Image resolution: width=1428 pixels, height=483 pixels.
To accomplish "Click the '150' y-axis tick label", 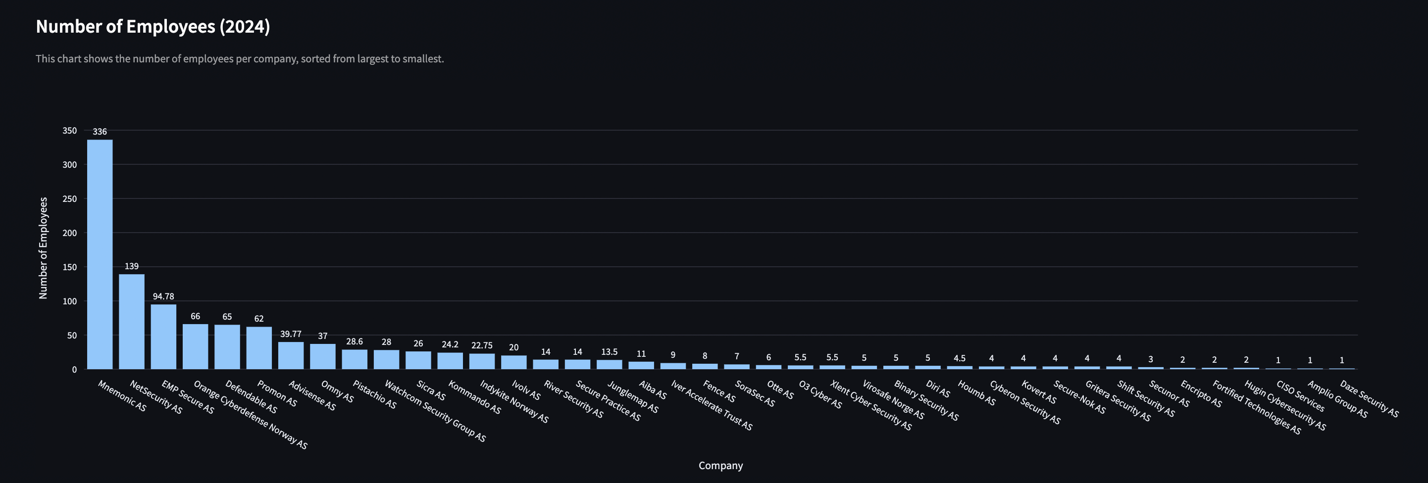I will pyautogui.click(x=70, y=267).
